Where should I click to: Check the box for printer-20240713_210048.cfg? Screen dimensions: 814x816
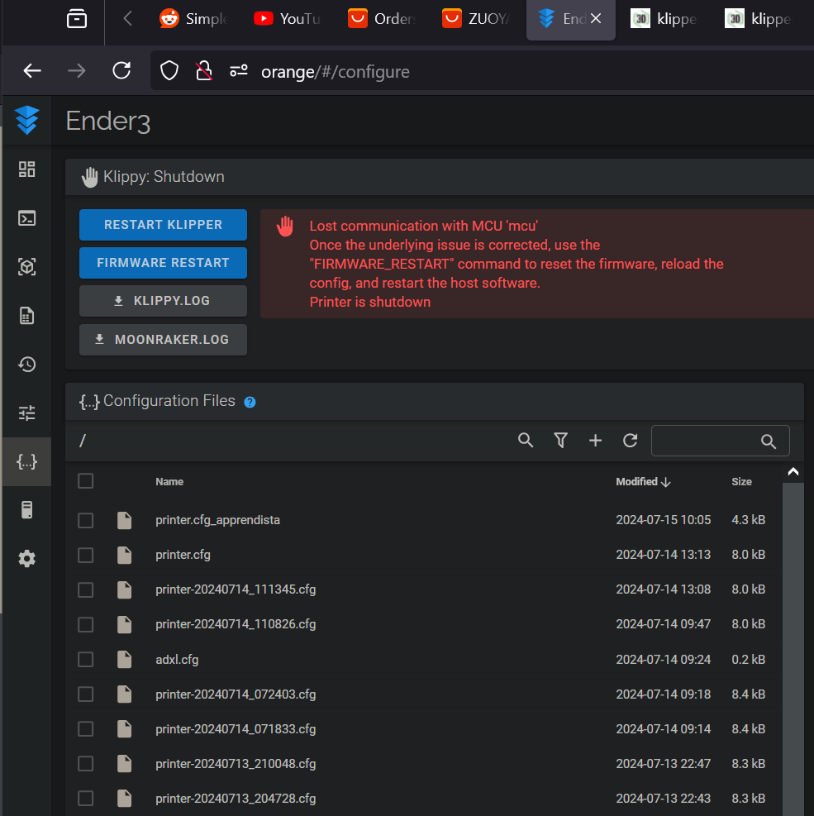click(85, 763)
